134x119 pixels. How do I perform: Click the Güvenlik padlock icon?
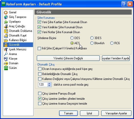(6, 45)
